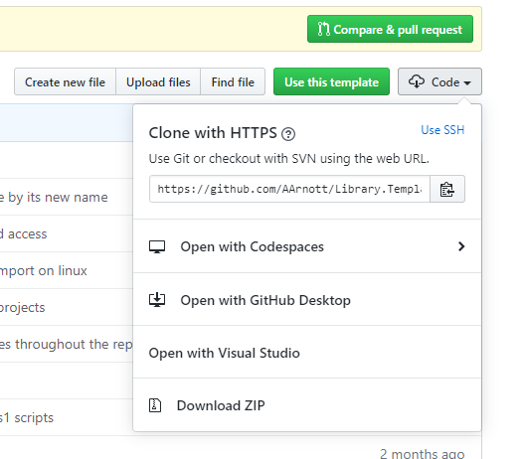Click the pull request icon in green button
Viewport: 523px width, 459px height.
323,29
